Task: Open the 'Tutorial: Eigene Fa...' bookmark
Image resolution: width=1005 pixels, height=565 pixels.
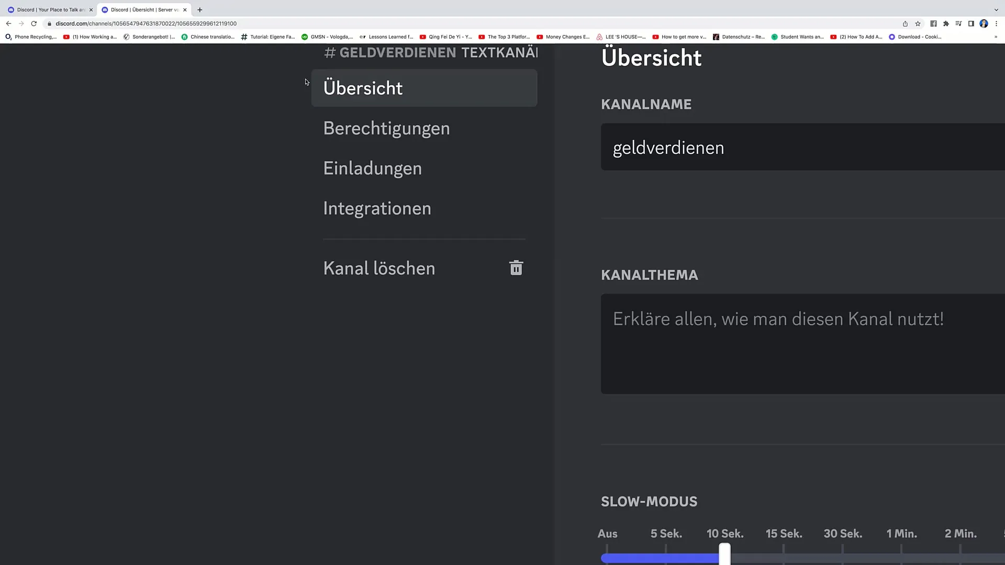Action: pyautogui.click(x=268, y=37)
